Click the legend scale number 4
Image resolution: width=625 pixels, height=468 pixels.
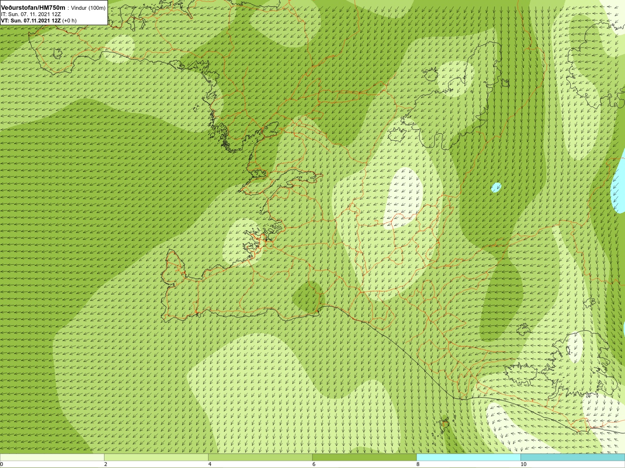pyautogui.click(x=210, y=464)
